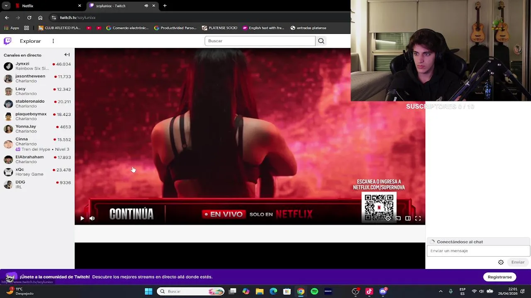The height and width of the screenshot is (298, 531).
Task: Open Jynxzi channel avatar
Action: point(8,66)
